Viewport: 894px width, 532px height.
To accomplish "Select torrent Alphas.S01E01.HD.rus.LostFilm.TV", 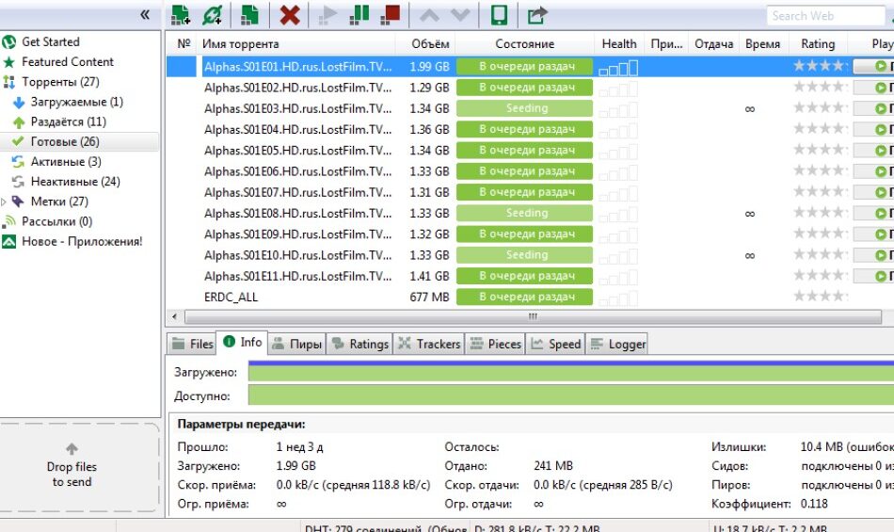I will [297, 67].
